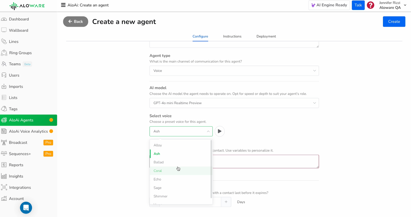Click the Sequences+ icon
Image resolution: width=411 pixels, height=217 pixels.
(4, 154)
